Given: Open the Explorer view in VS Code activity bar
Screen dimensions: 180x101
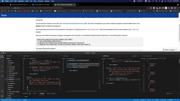Looking at the screenshot, I should pos(2,56).
